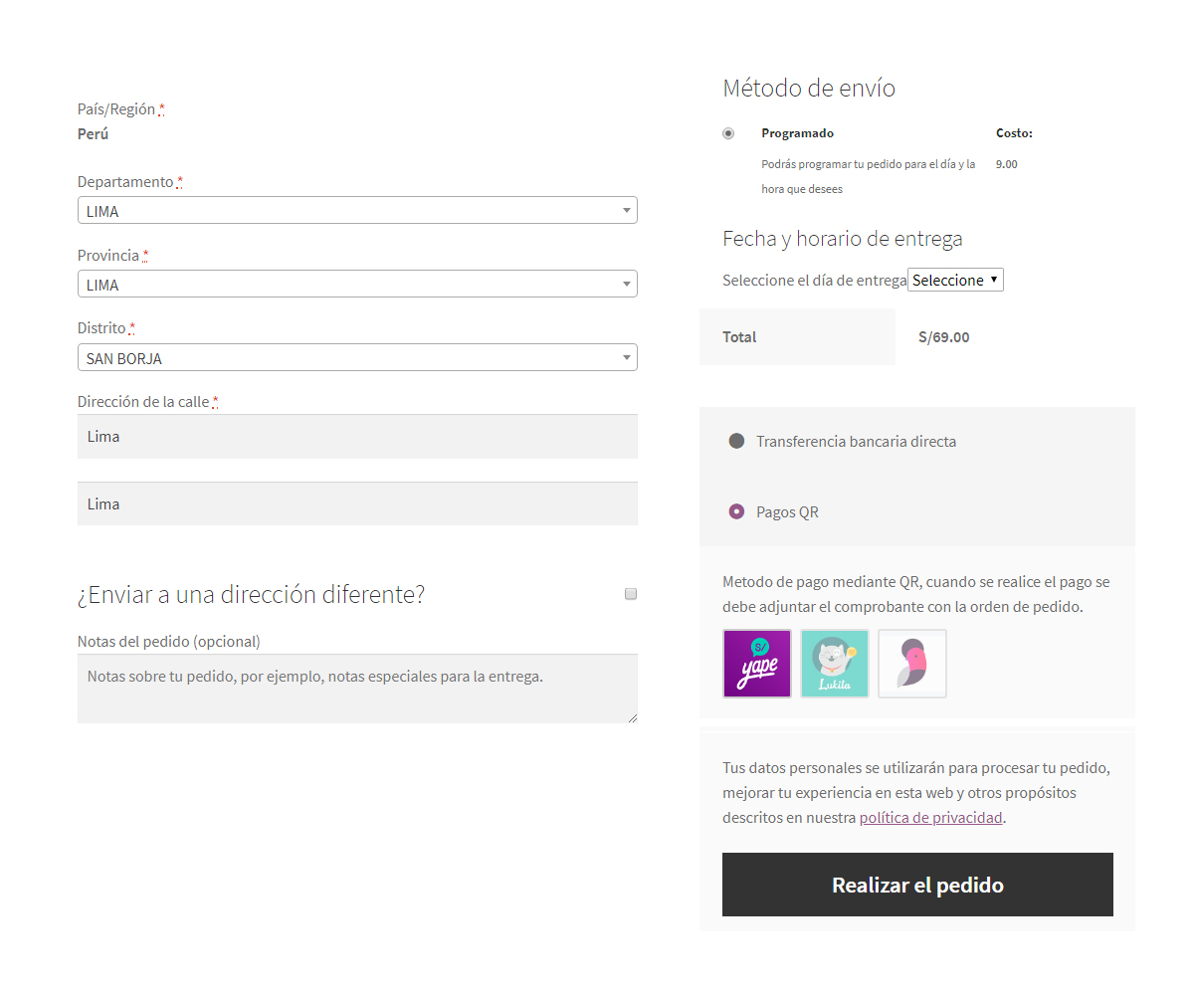Click into the Notas del pedido textarea
Viewport: 1194px width, 995px height.
tap(357, 689)
